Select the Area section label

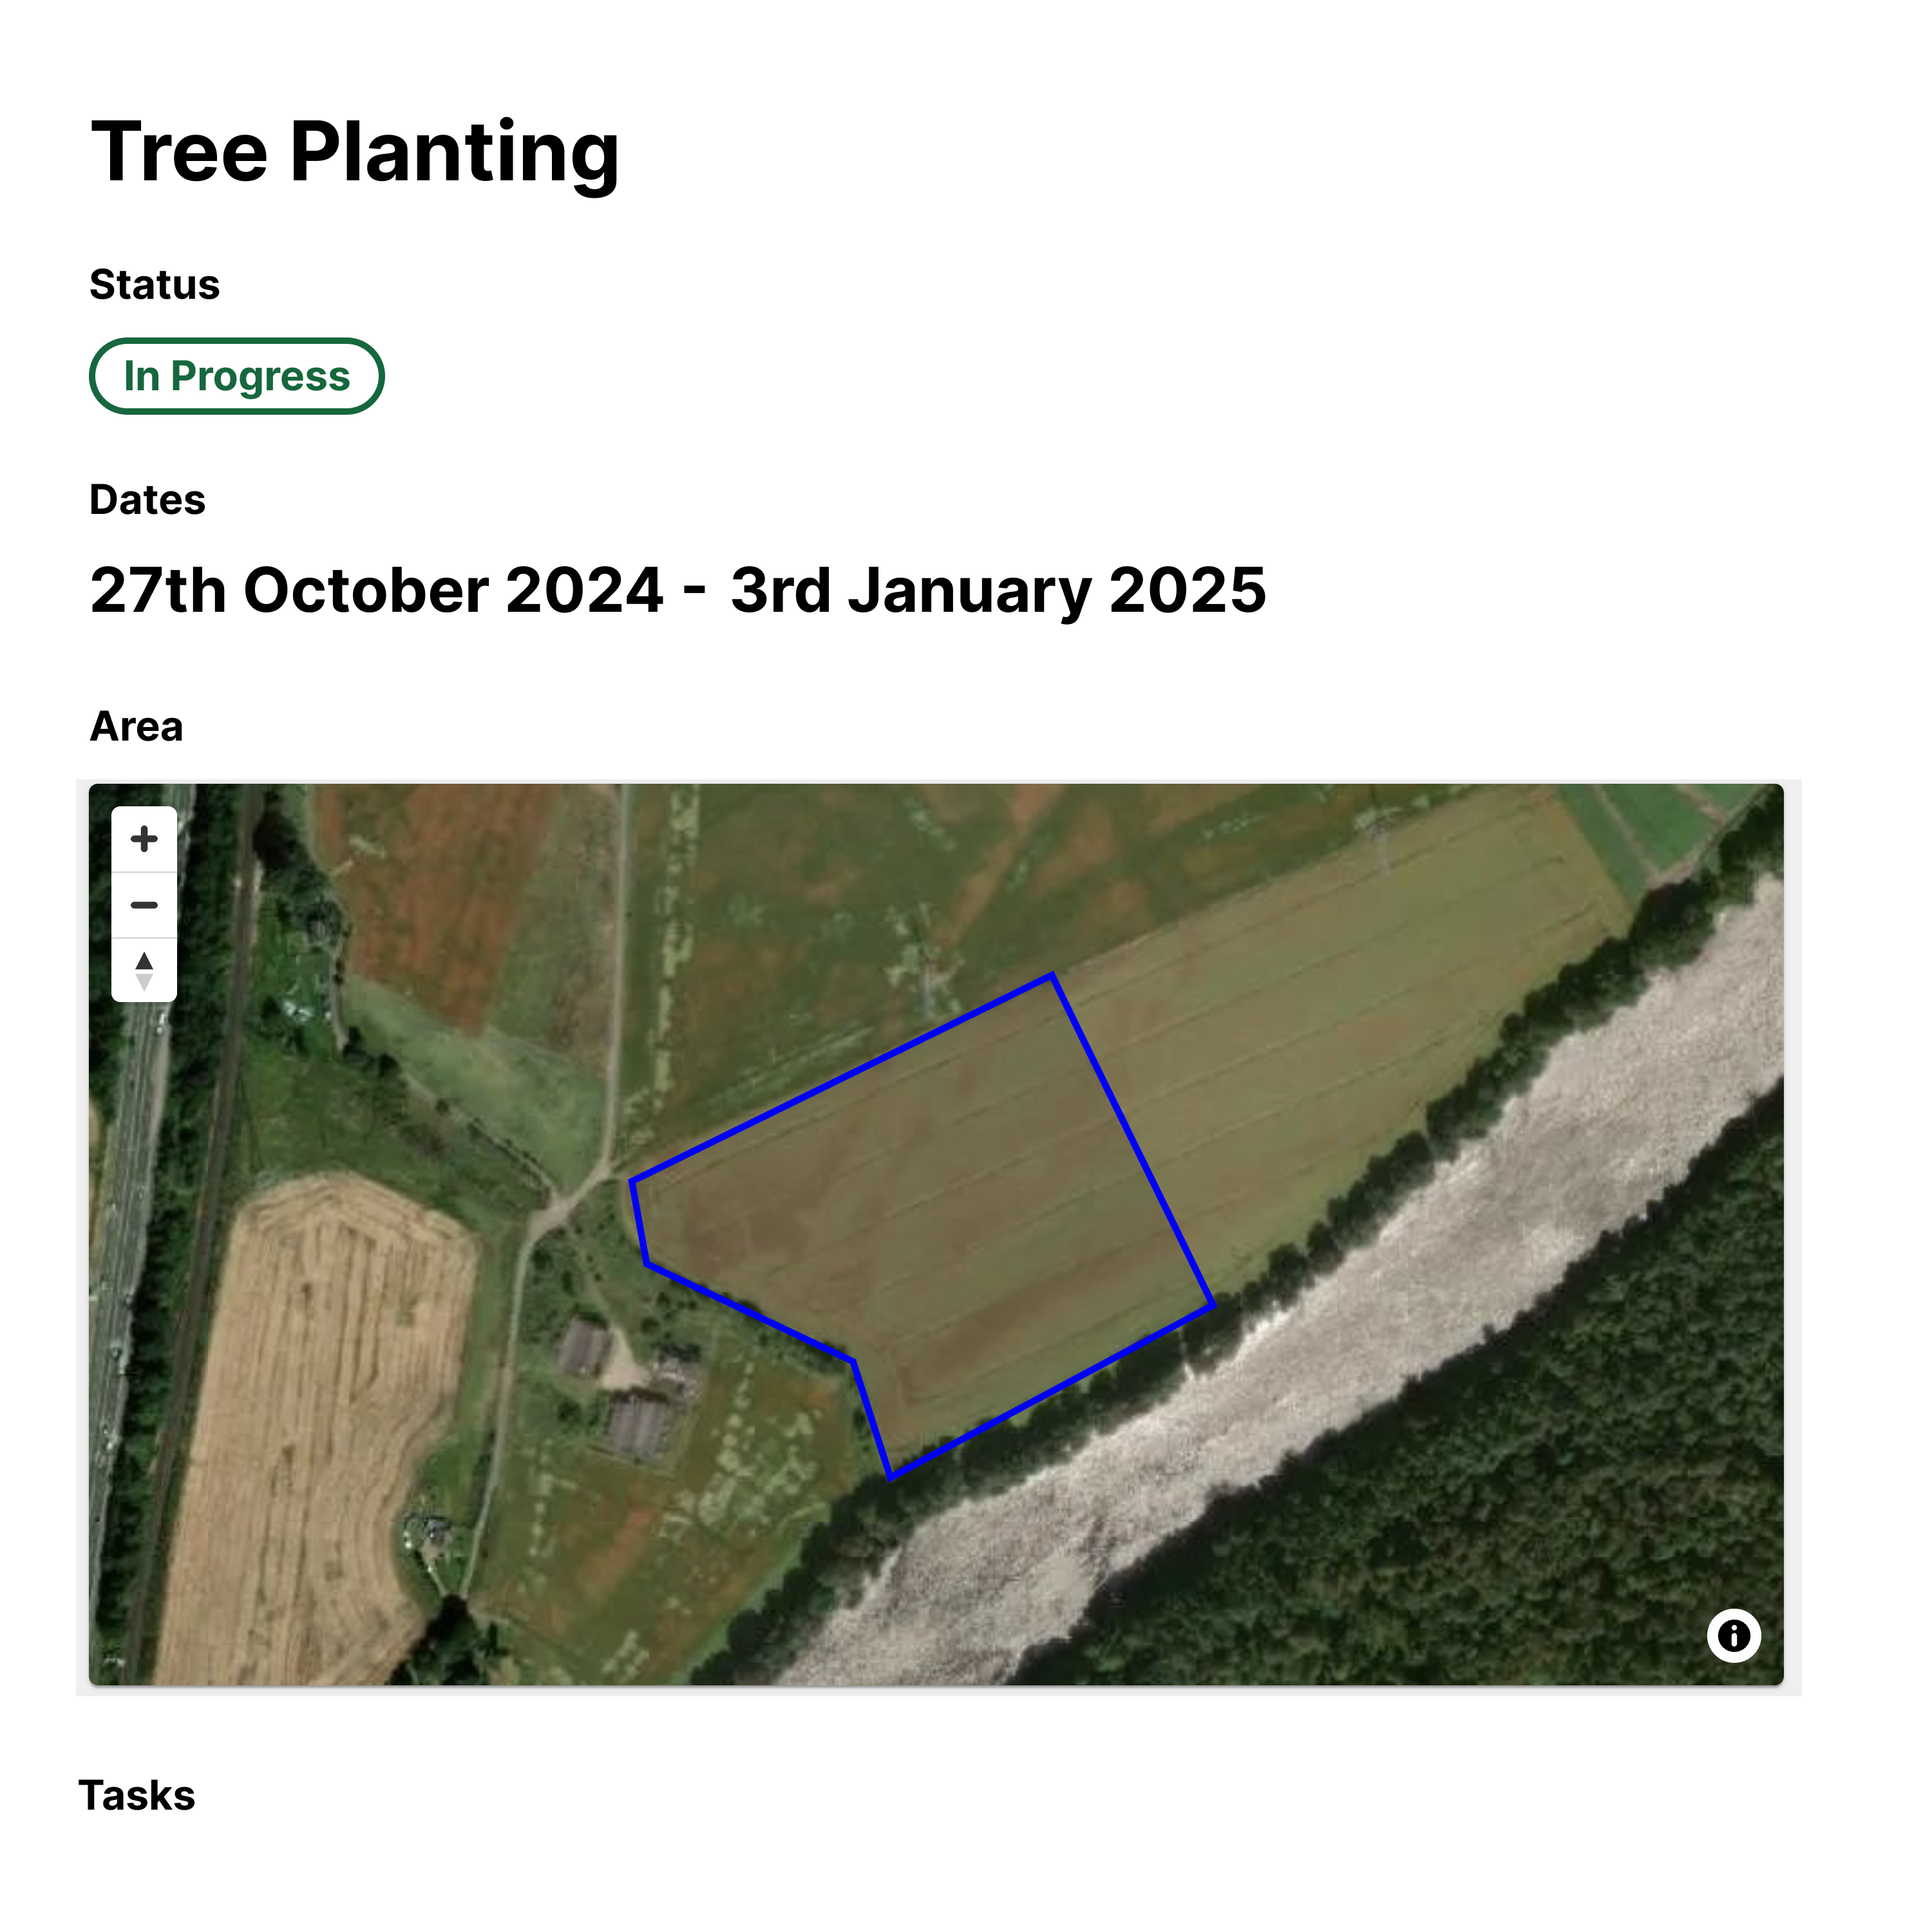135,727
